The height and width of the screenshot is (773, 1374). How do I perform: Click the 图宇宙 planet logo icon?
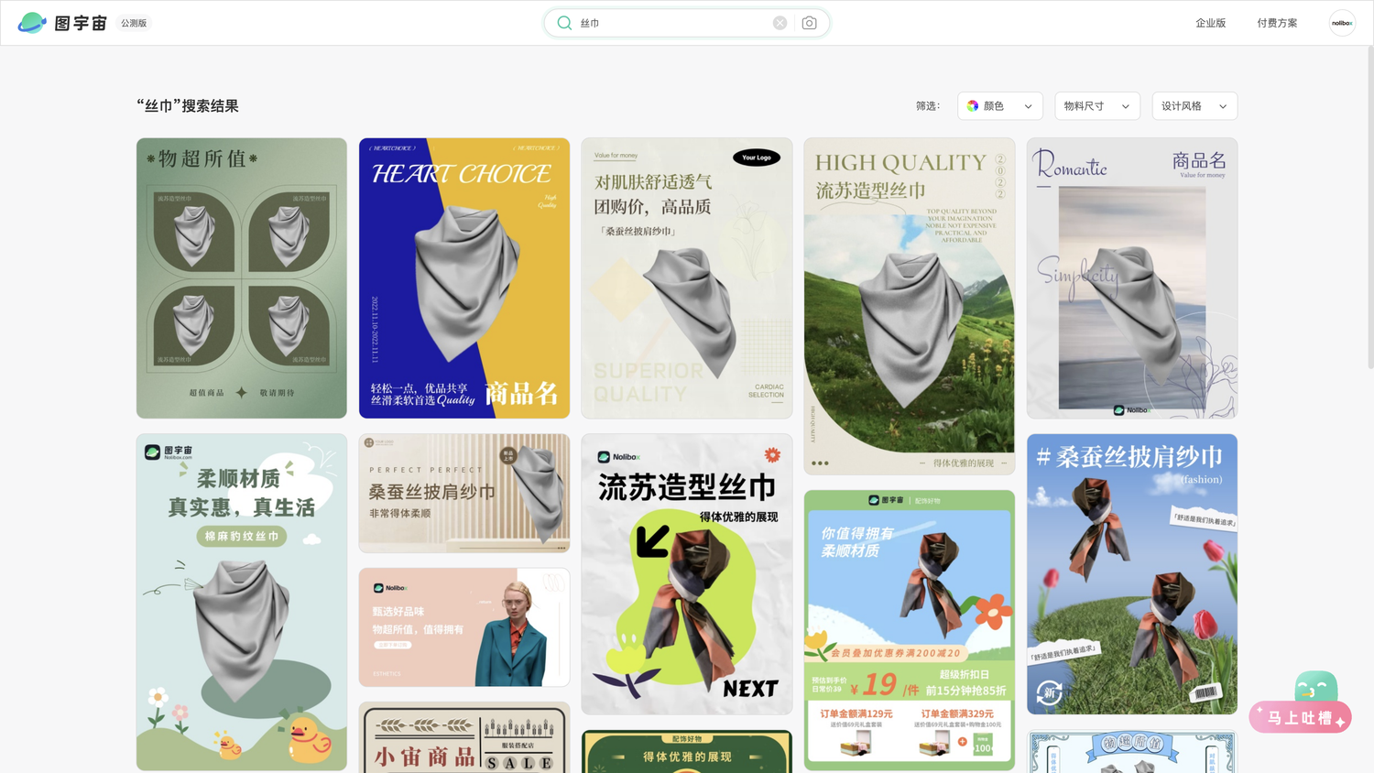[32, 23]
